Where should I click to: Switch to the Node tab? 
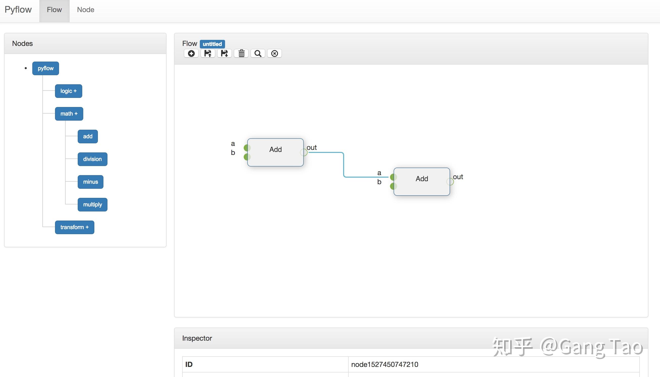coord(86,10)
